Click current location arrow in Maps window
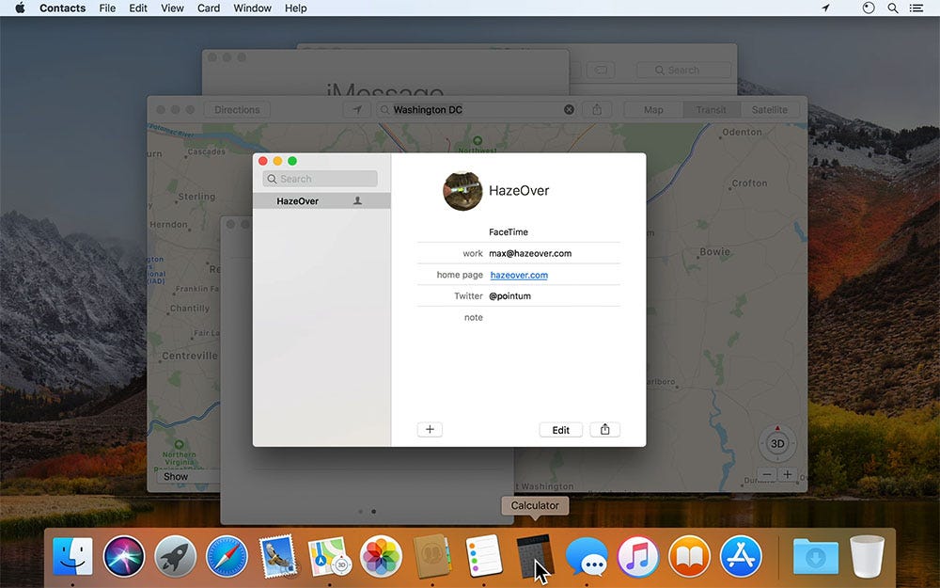 [356, 110]
